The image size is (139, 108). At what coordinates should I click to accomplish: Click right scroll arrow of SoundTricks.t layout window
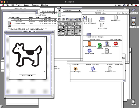(x=51, y=97)
